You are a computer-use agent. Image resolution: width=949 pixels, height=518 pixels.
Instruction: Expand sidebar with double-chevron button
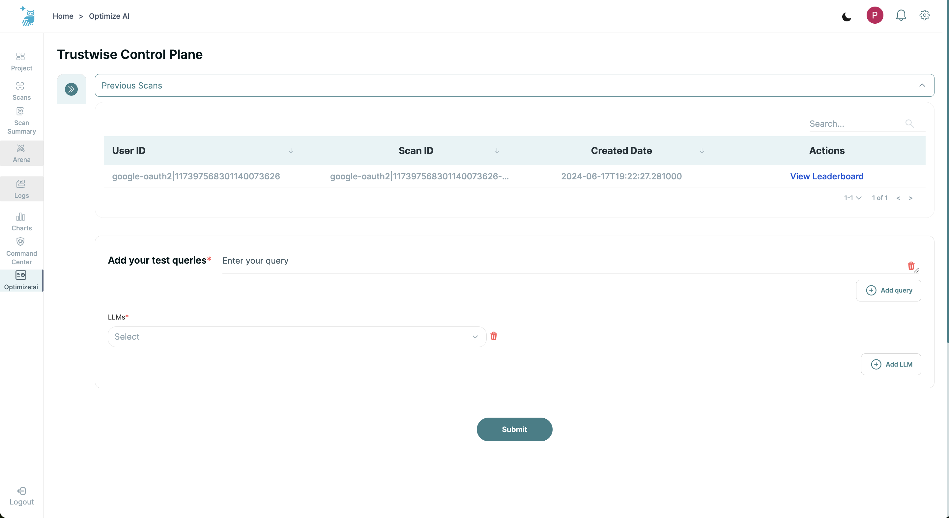(x=71, y=89)
